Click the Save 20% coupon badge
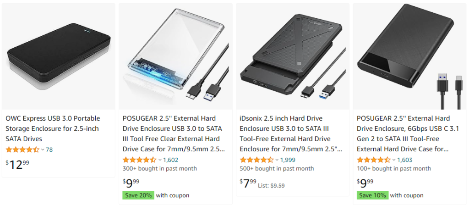Viewport: 469px width, 205px height. pyautogui.click(x=138, y=195)
